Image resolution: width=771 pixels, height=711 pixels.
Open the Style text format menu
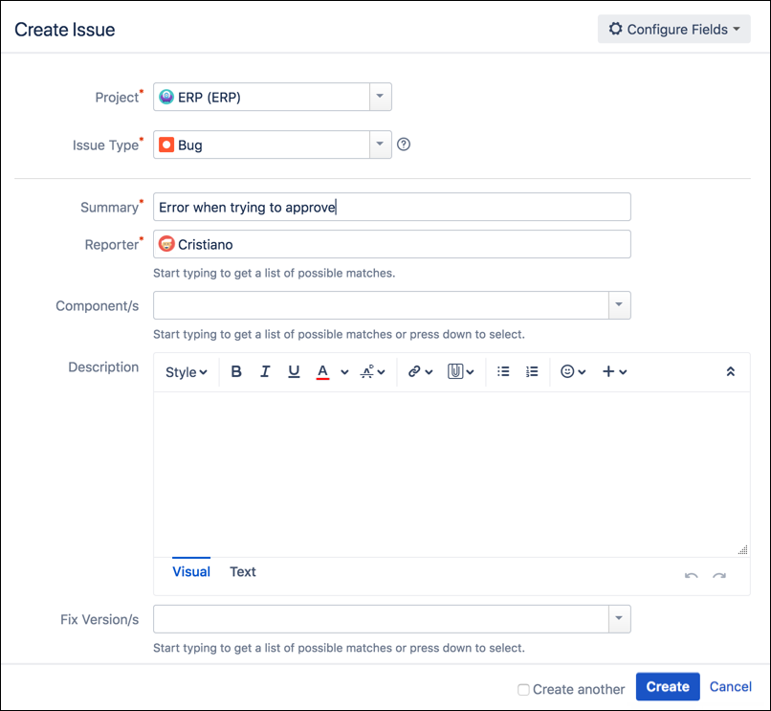pos(186,372)
